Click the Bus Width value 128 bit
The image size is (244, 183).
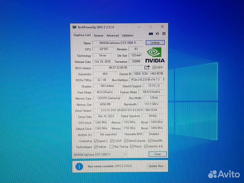coord(154,98)
